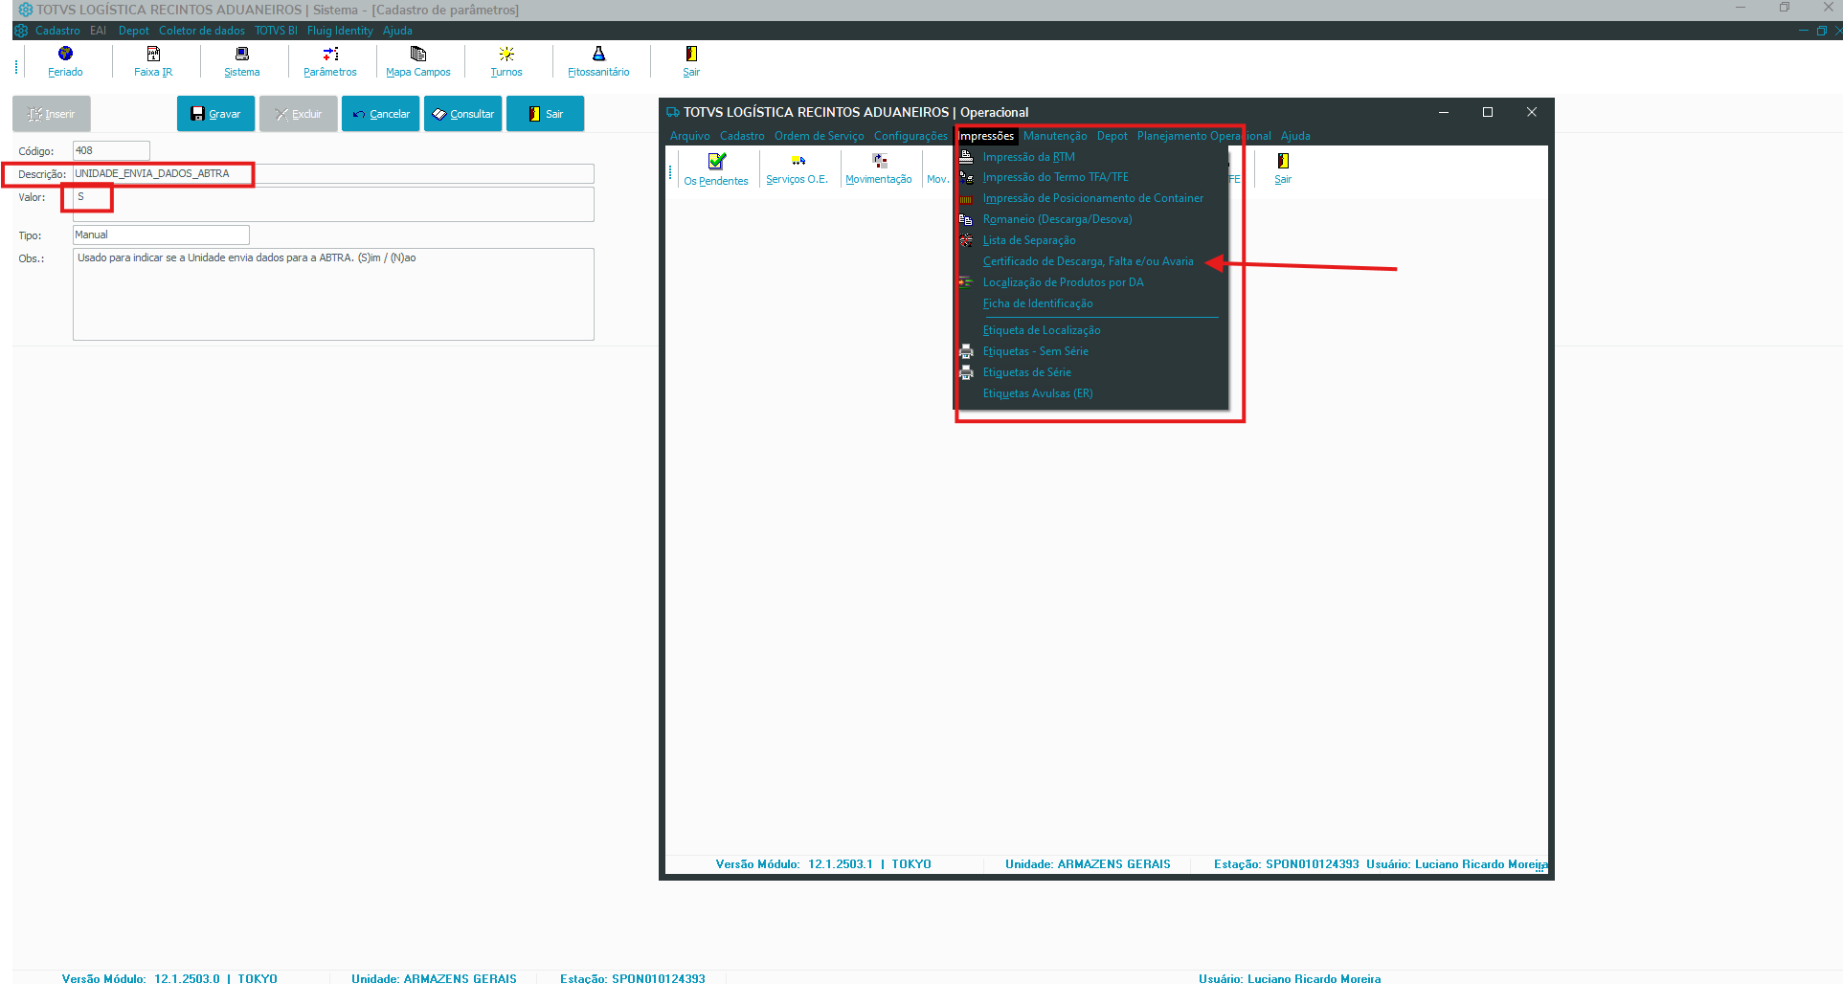Click Sair in the Sistema top toolbar

point(691,61)
